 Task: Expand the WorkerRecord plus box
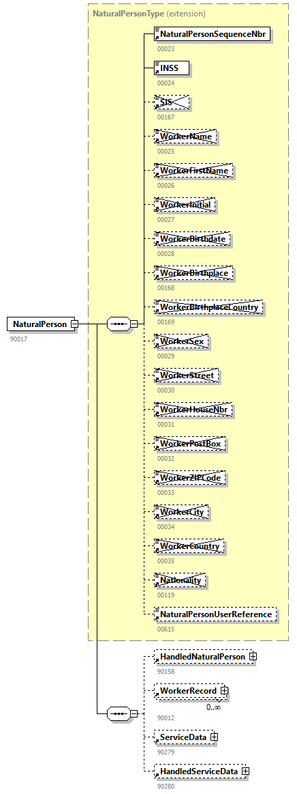(x=224, y=691)
